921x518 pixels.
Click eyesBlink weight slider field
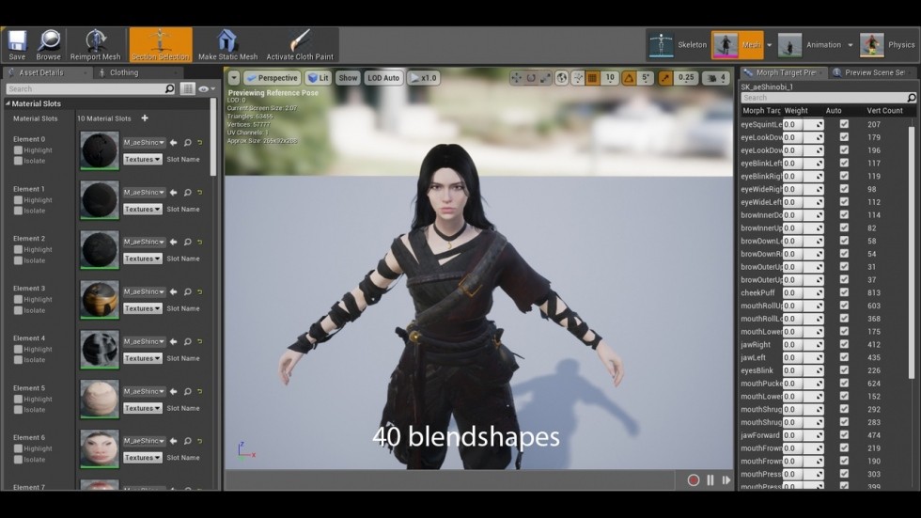(x=803, y=370)
